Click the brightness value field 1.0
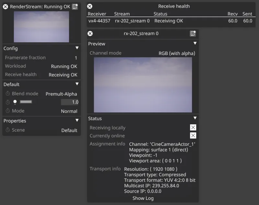 [x=70, y=102]
